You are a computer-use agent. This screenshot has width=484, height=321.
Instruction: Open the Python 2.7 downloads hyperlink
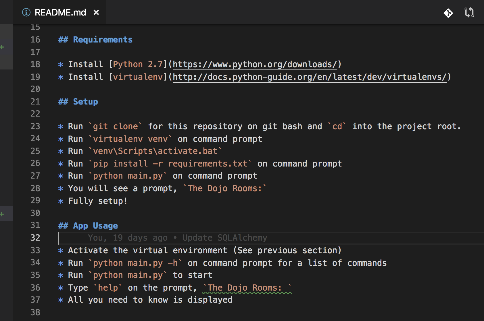(255, 64)
